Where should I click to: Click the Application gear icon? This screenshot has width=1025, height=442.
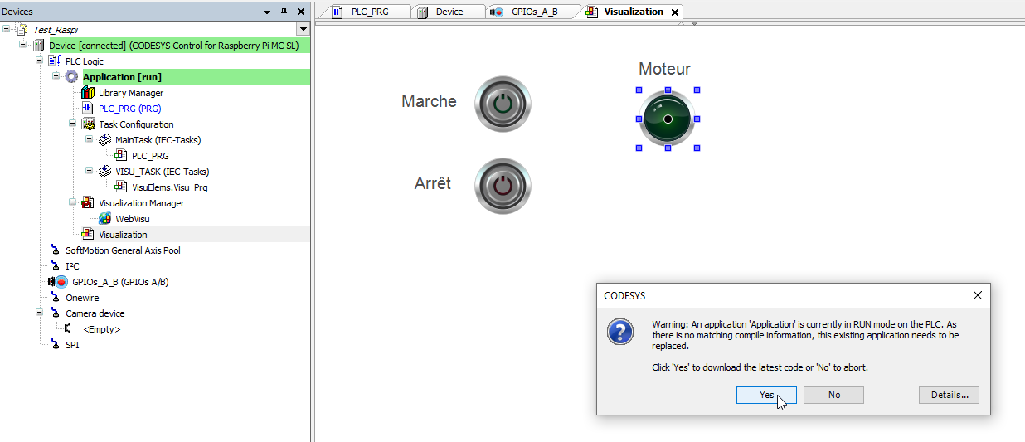tap(71, 77)
